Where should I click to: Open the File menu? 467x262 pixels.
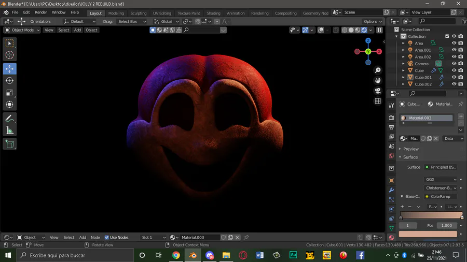15,12
